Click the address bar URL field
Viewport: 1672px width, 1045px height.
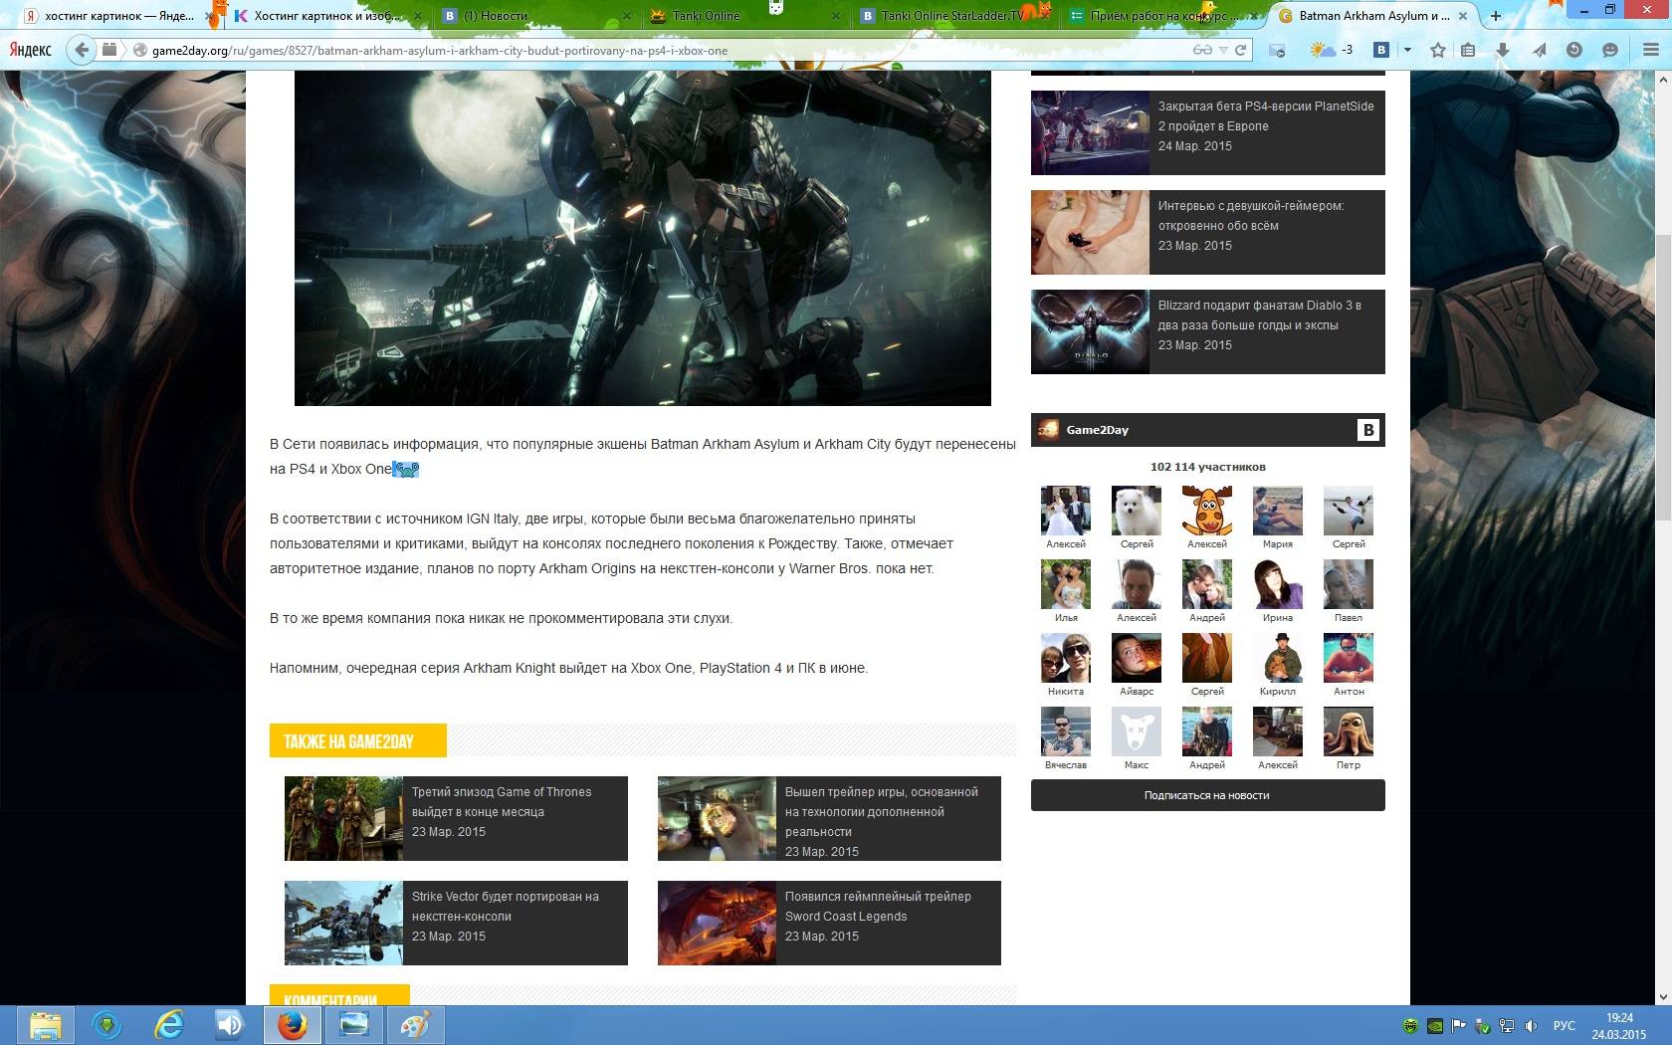[667, 51]
